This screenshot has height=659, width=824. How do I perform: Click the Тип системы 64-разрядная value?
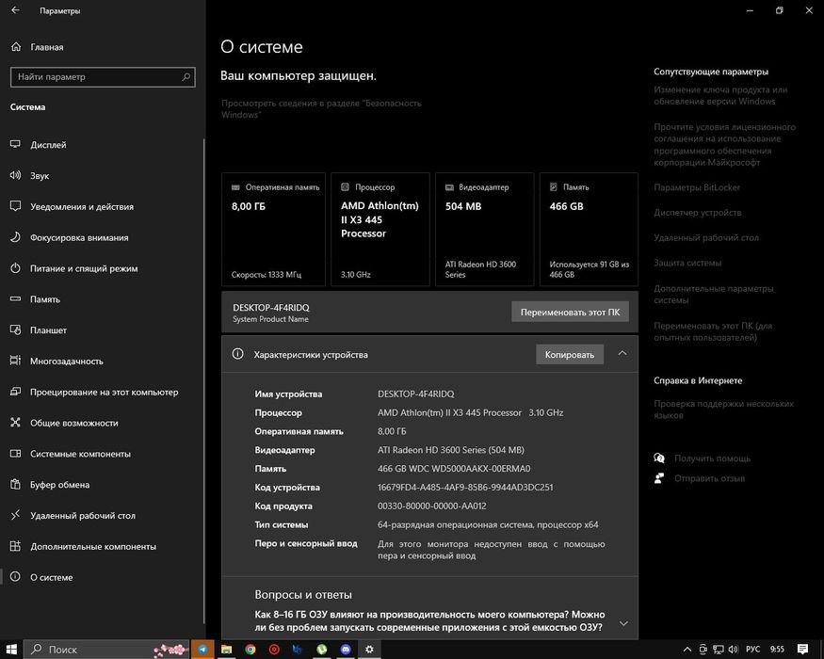(488, 524)
